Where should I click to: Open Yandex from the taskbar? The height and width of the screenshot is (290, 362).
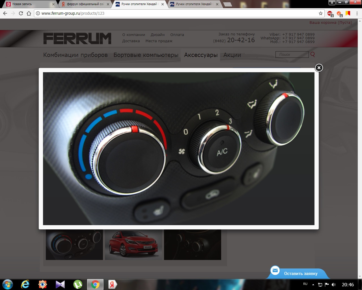click(x=113, y=284)
